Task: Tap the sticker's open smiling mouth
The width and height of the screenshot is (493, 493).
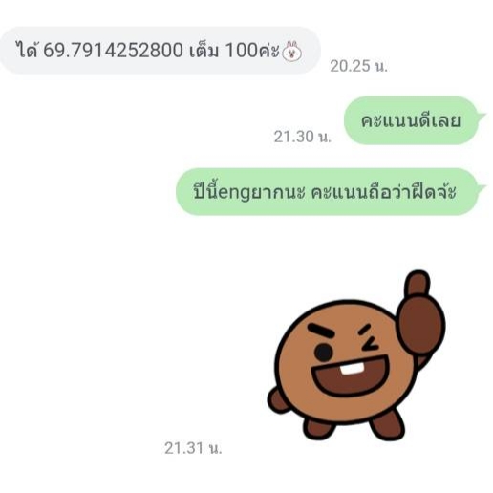Action: (x=351, y=376)
